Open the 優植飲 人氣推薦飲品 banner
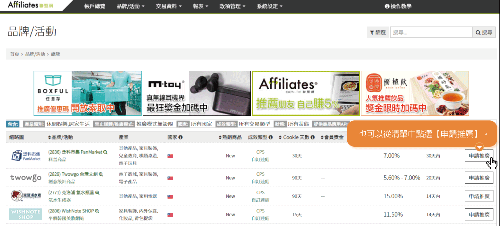This screenshot has height=226, width=500. (x=415, y=93)
